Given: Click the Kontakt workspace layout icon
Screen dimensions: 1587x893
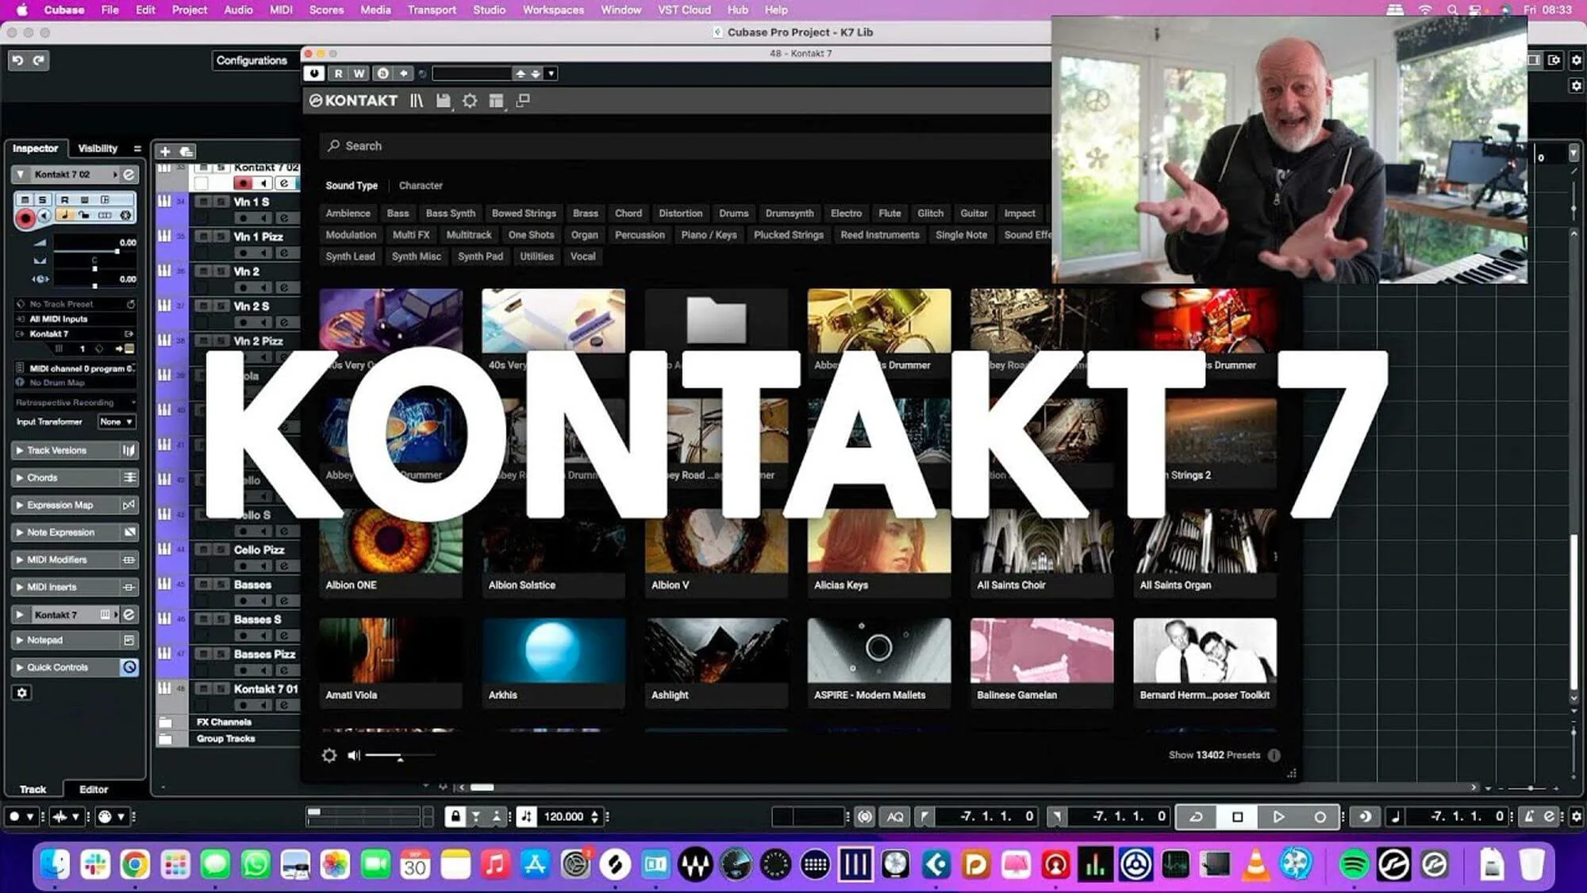Looking at the screenshot, I should coord(496,101).
